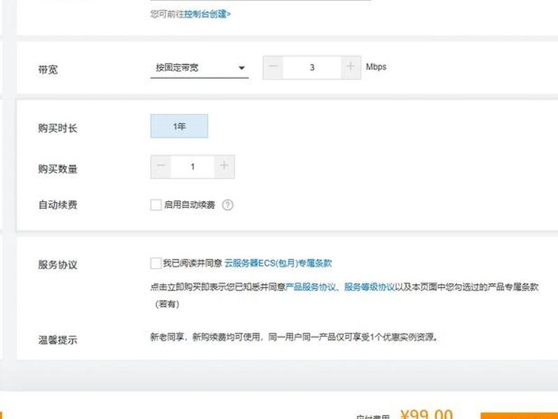Click the 购买数量 quantity field

pyautogui.click(x=193, y=166)
